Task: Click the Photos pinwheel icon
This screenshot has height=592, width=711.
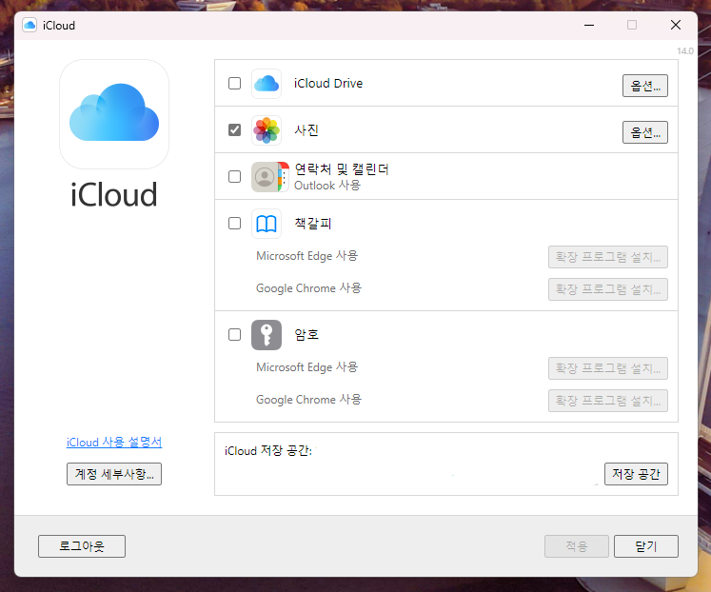Action: point(267,130)
